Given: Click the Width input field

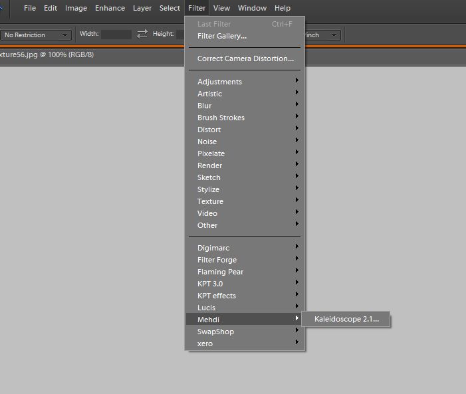Looking at the screenshot, I should 116,35.
